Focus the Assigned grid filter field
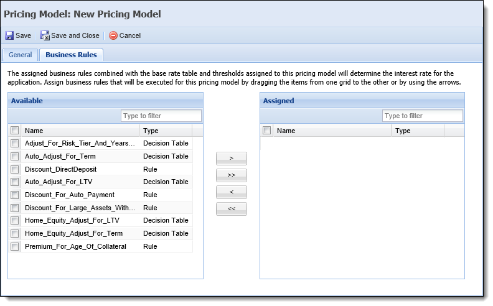493x306 pixels. tap(423, 116)
